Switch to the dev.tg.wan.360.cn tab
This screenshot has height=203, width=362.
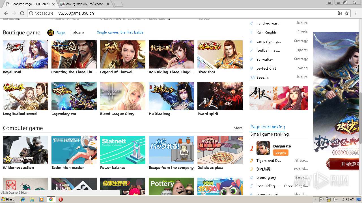[x=85, y=4]
